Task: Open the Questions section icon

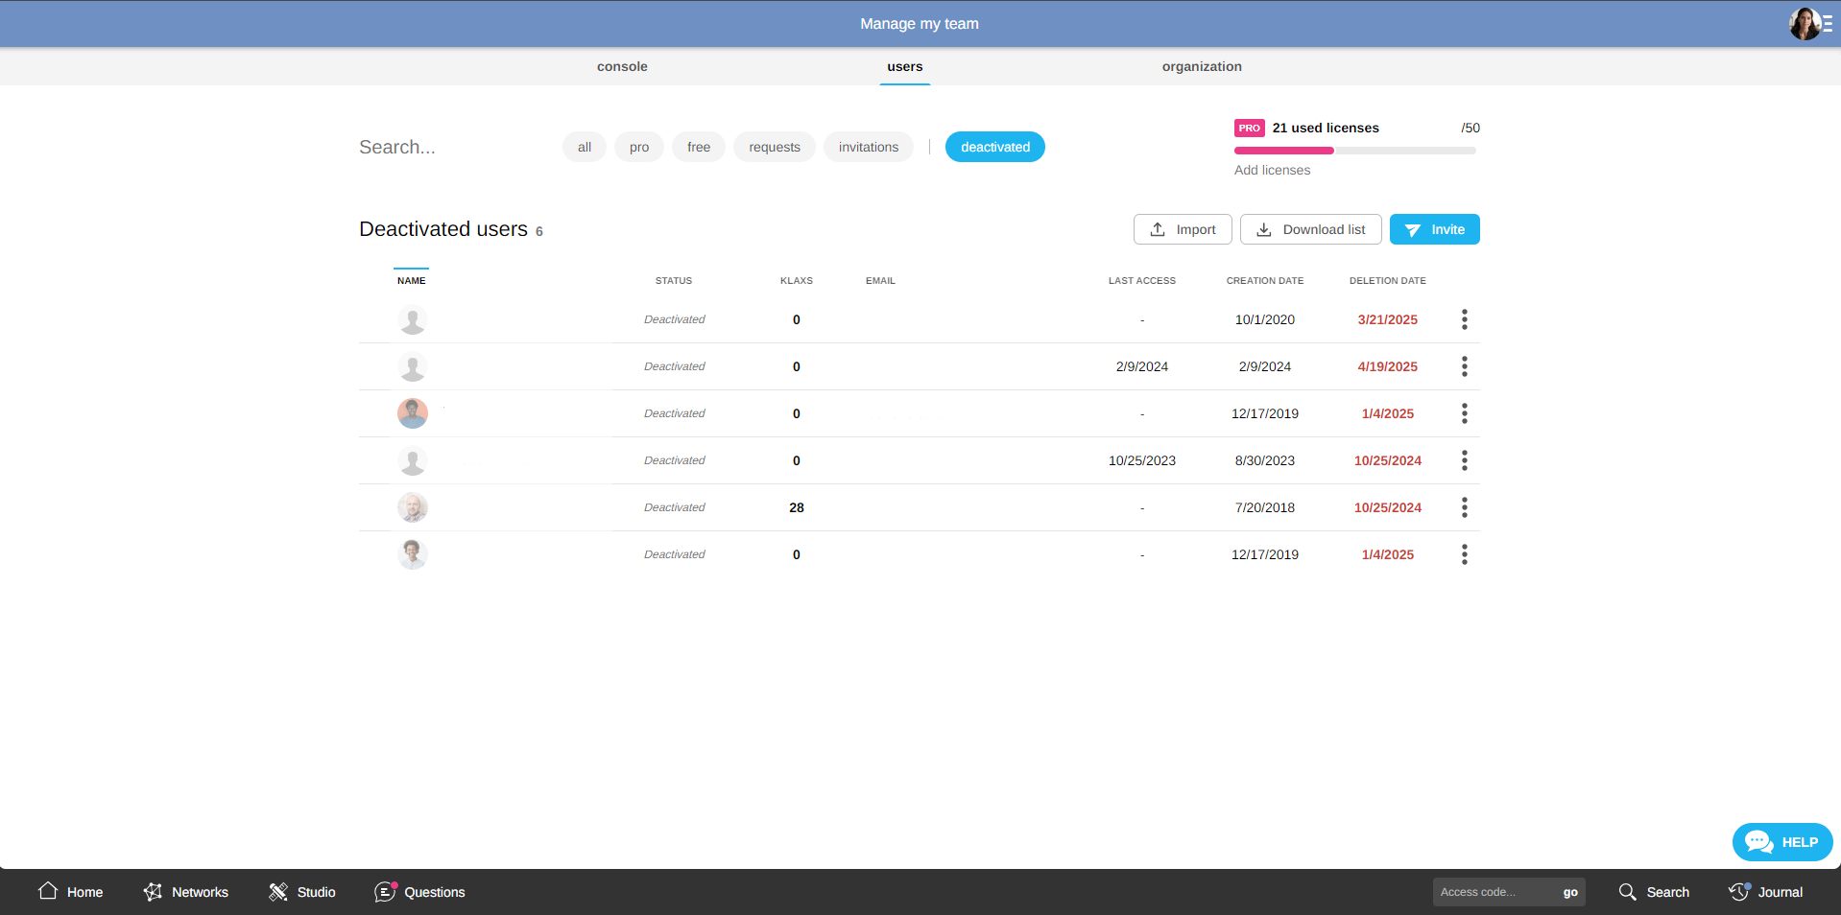Action: pos(385,892)
